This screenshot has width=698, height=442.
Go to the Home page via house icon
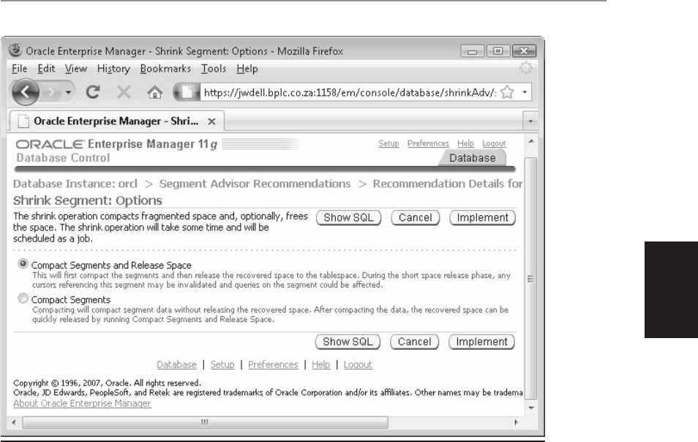(x=154, y=93)
